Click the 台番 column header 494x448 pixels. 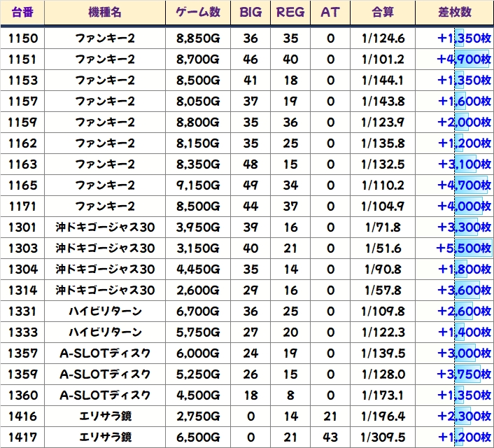click(22, 13)
